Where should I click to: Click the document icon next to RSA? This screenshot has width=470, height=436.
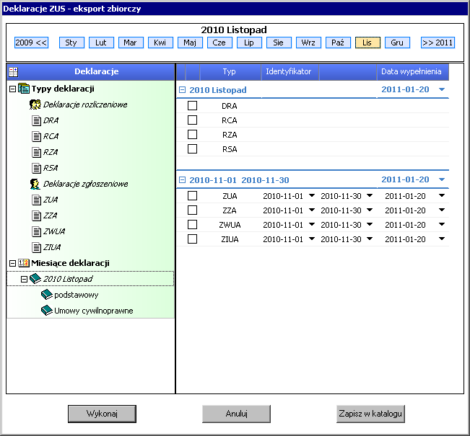[36, 168]
